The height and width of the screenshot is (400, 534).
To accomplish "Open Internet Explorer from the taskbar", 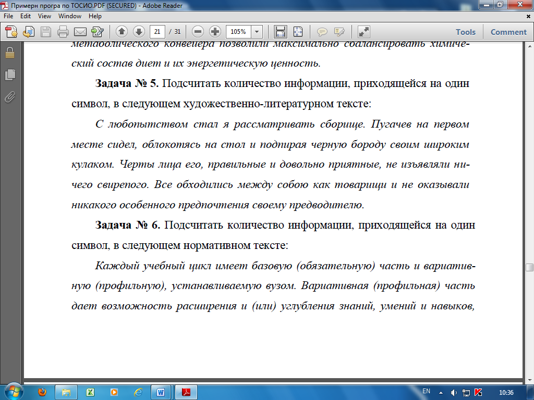I will pos(138,392).
